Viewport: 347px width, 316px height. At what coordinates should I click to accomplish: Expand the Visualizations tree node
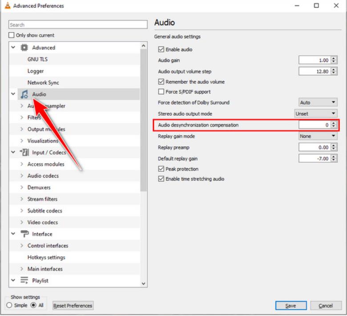tap(22, 141)
